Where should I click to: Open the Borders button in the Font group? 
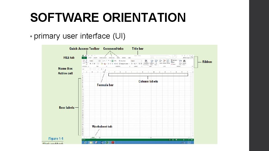pos(98,64)
